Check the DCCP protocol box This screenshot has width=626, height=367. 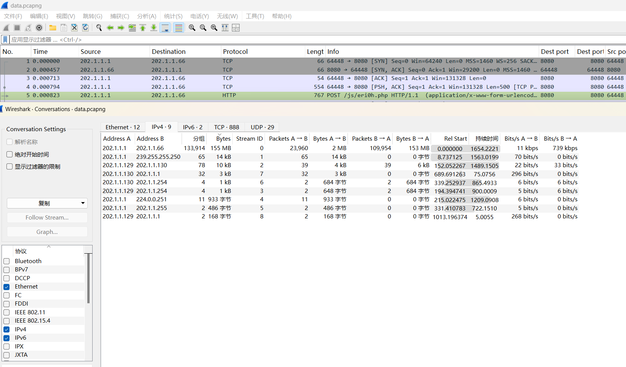6,278
